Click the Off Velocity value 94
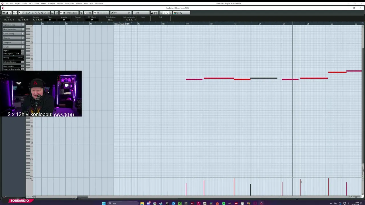Screen dimensions: 365x205 pos(92,20)
